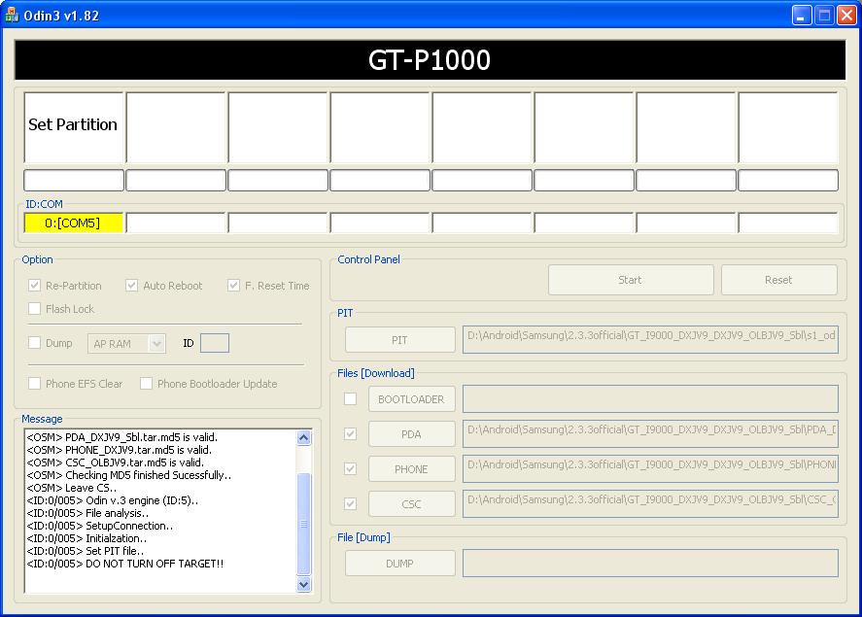Select the yellow 0:[COM5] port box
The image size is (862, 617).
coord(73,223)
